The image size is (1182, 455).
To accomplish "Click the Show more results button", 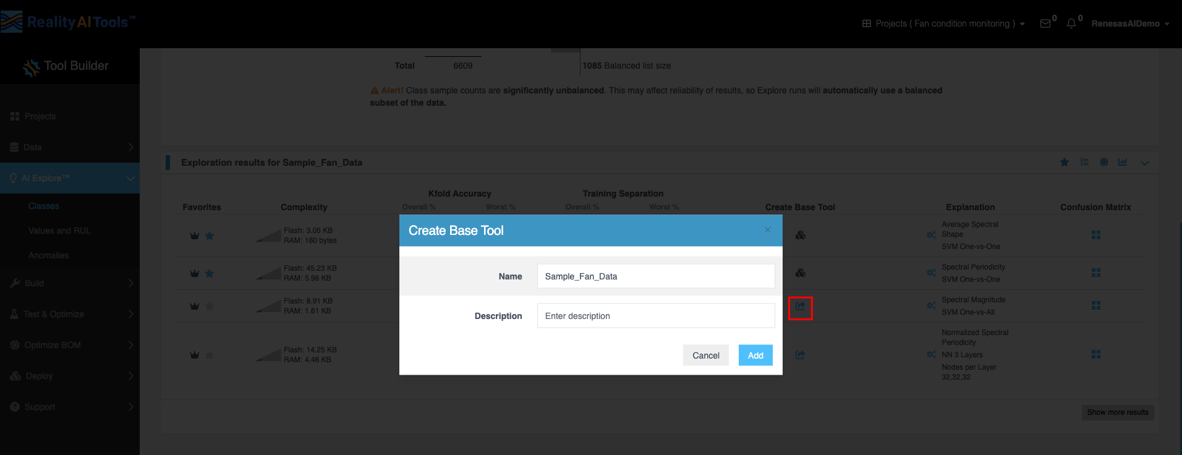I will coord(1118,412).
